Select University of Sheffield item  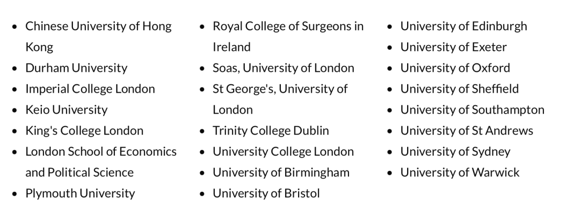click(x=460, y=89)
